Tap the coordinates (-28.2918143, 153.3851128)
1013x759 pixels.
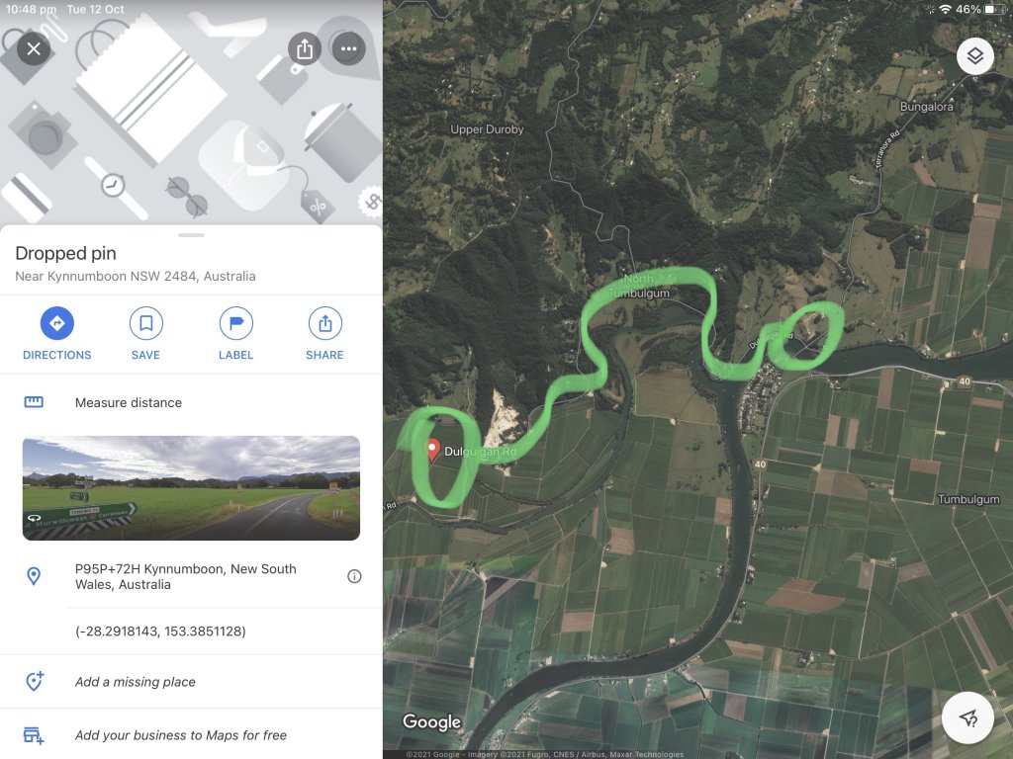click(160, 632)
